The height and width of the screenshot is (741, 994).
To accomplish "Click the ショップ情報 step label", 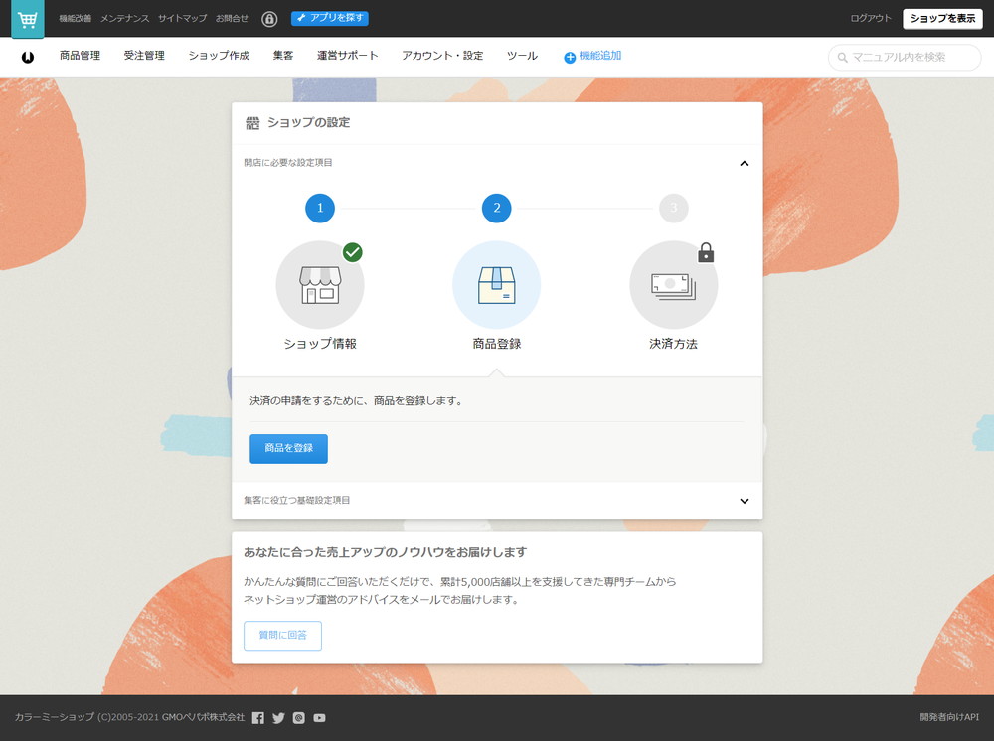I will point(320,344).
